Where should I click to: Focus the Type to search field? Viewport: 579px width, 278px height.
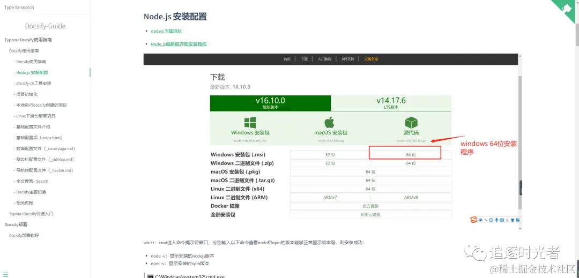(x=45, y=7)
